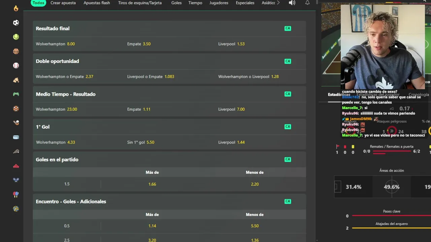The height and width of the screenshot is (242, 431).
Task: Click the 49.6% action area zone
Action: (x=392, y=187)
